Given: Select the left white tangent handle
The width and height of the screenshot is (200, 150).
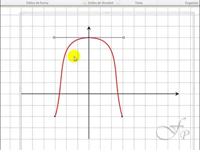Looking at the screenshot, I should 54,37.
